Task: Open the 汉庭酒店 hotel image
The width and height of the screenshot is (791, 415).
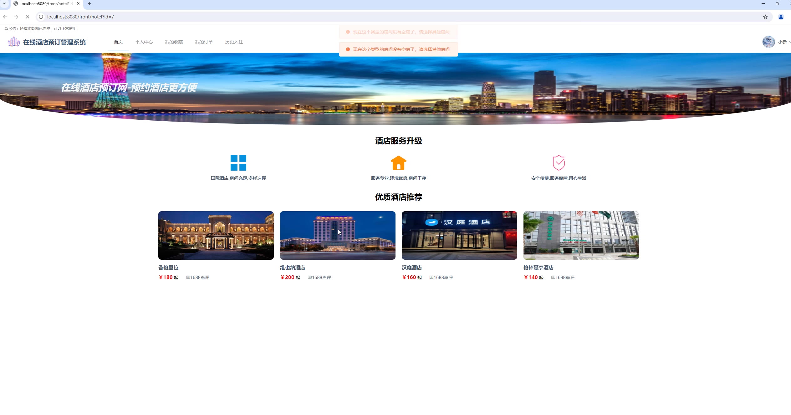Action: click(459, 235)
